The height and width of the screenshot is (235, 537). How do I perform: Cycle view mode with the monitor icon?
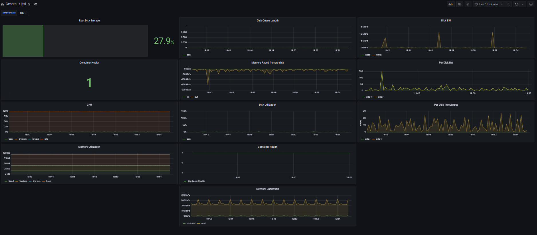point(531,4)
